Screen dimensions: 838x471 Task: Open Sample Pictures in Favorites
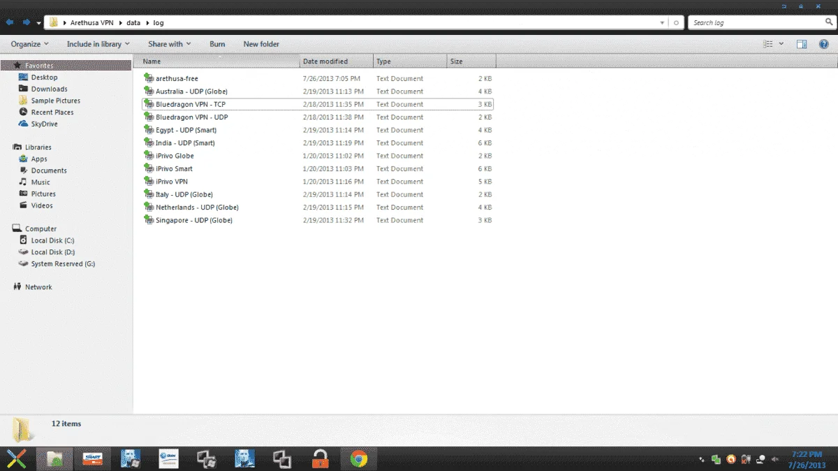pos(56,101)
